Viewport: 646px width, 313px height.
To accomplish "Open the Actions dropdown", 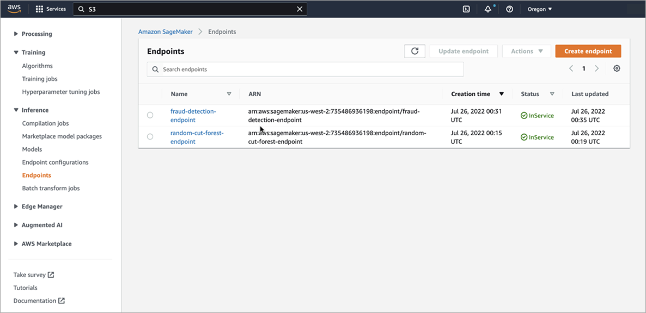I will (x=526, y=51).
